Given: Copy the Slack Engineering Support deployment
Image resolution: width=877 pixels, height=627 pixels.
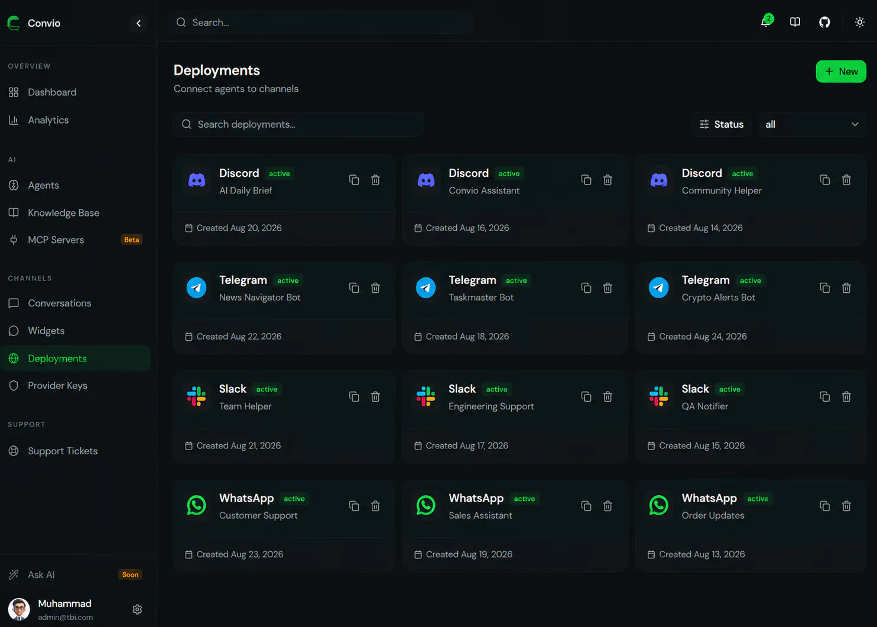Looking at the screenshot, I should coord(586,397).
